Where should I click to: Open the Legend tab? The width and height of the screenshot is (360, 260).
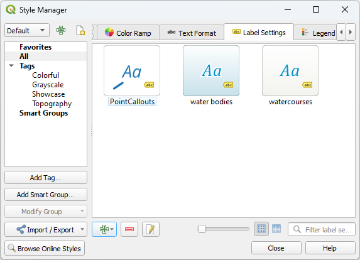point(315,33)
